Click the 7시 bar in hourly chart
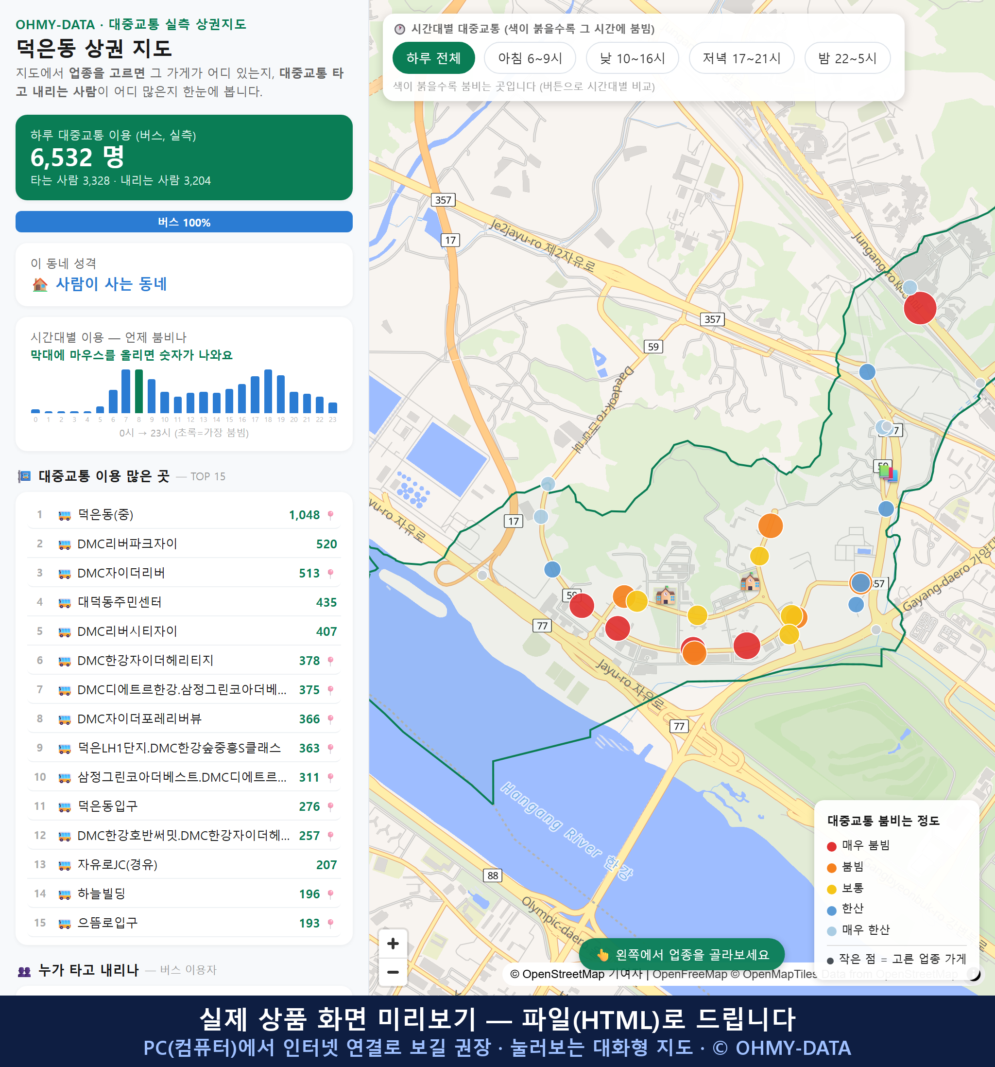This screenshot has height=1067, width=995. pos(125,391)
